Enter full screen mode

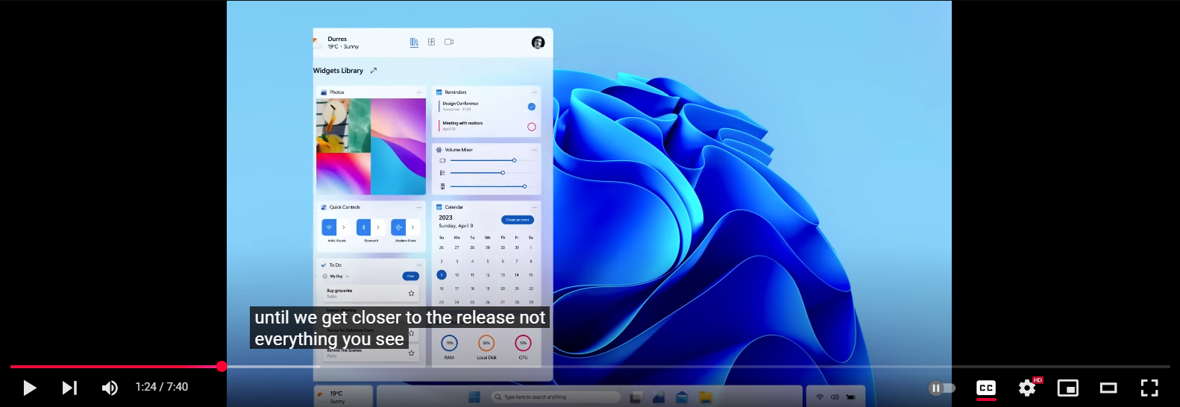point(1149,388)
